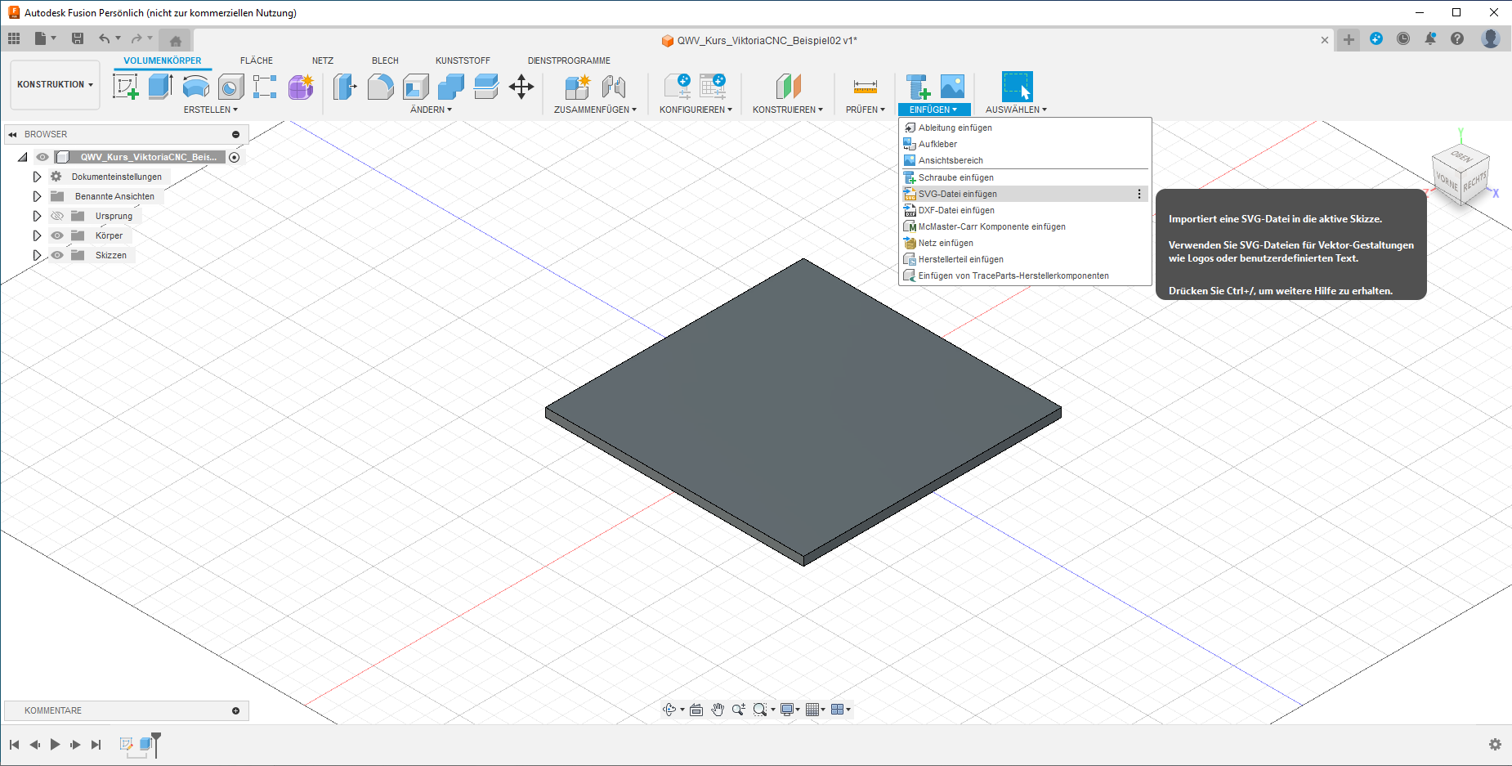Click the Extrude tool icon
The width and height of the screenshot is (1512, 766).
click(160, 86)
